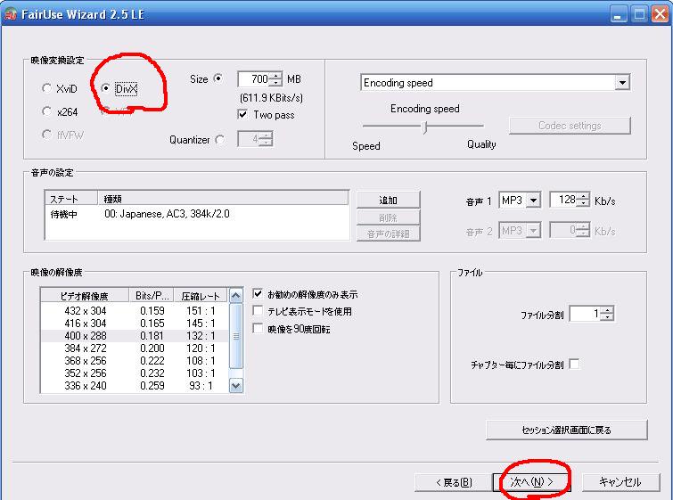Screen dimensions: 673x500
Task: Enable テレビ表示モードを使用 checkbox
Action: (258, 311)
